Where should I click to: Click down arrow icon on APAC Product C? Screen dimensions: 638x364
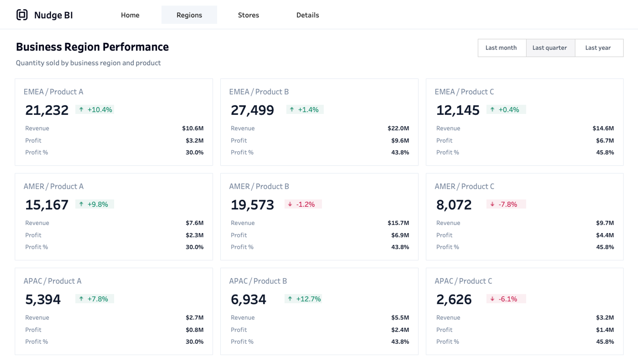point(492,299)
